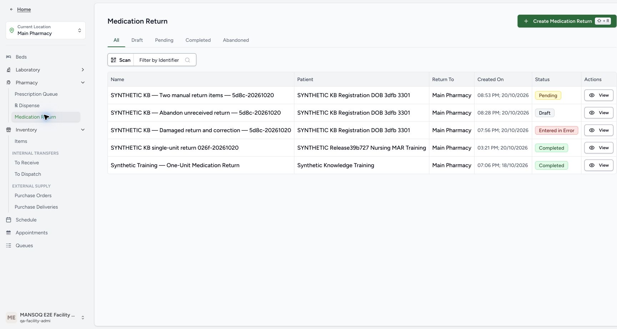Click the back arrow icon beside Home
Screen dimensions: 617x329
pos(11,9)
